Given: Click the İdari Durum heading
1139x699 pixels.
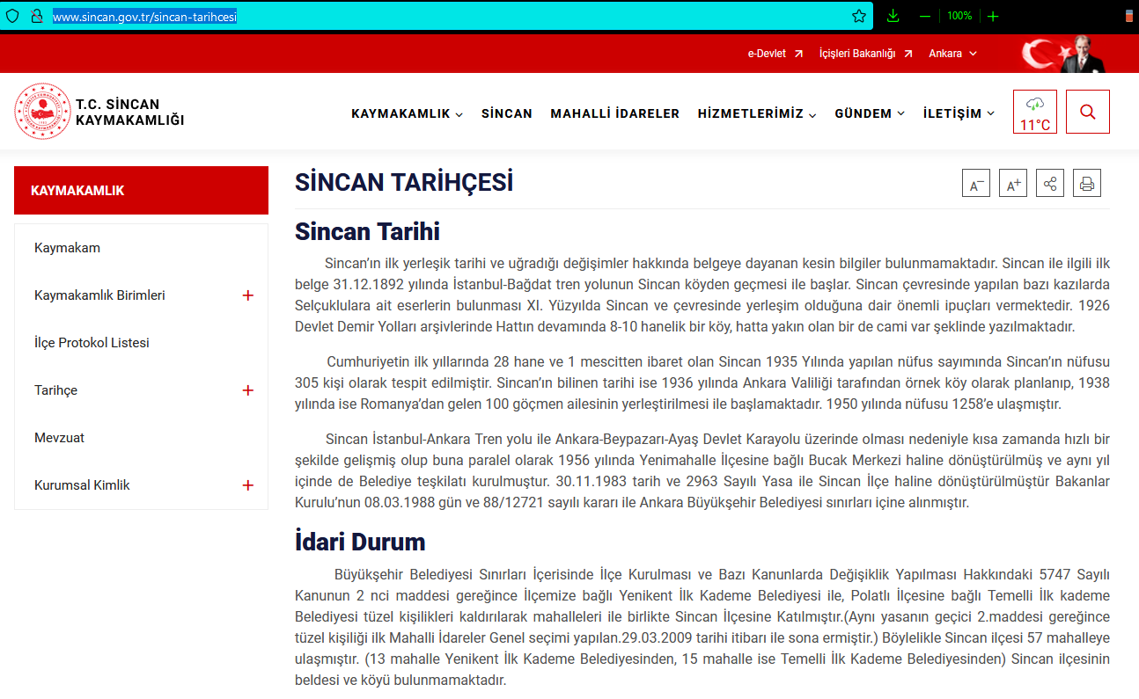Looking at the screenshot, I should (360, 542).
